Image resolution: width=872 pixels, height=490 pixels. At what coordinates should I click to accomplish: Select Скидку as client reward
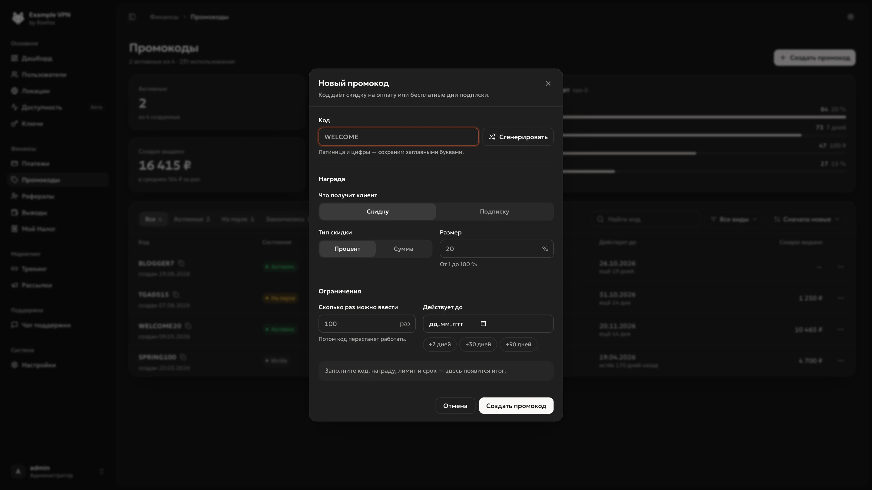click(378, 212)
